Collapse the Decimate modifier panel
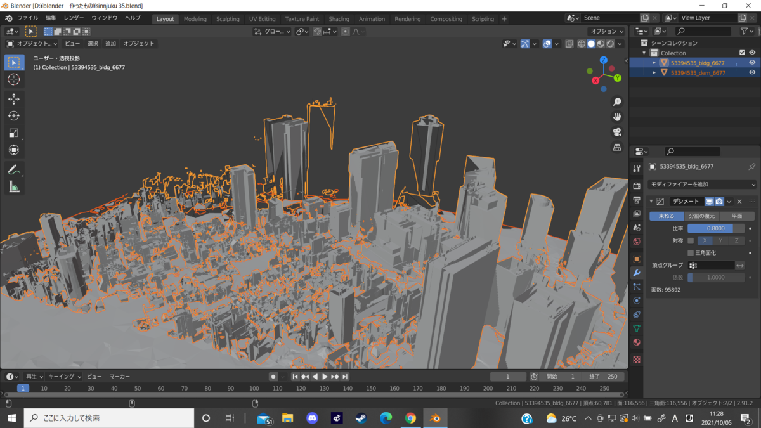Viewport: 761px width, 428px height. (x=651, y=202)
